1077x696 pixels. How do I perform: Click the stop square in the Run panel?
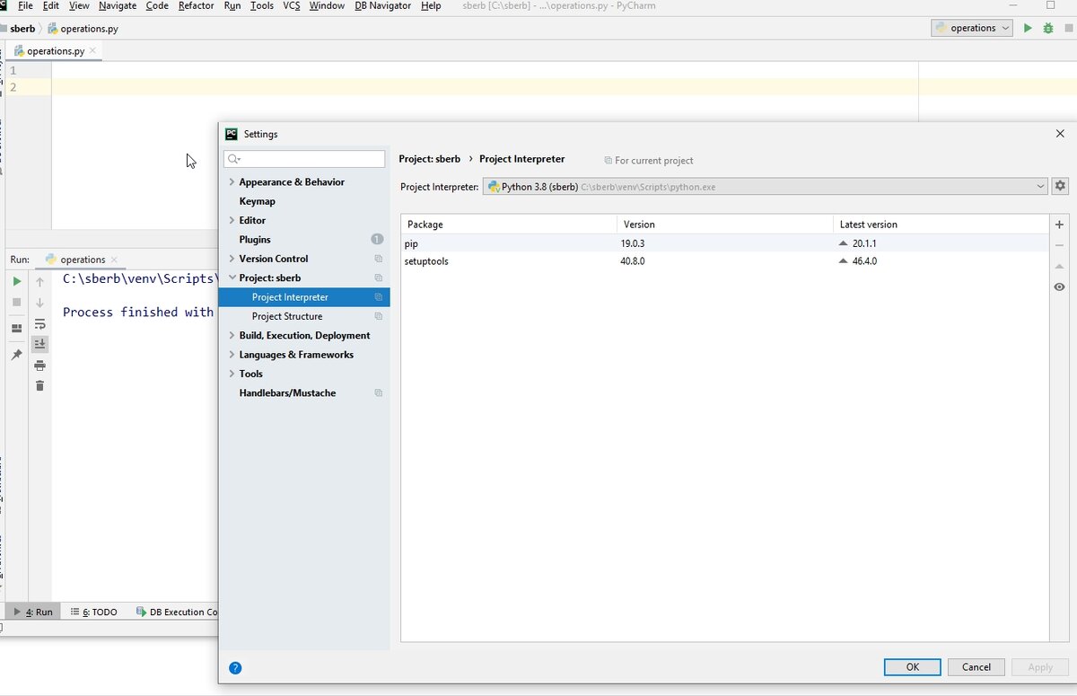click(16, 303)
